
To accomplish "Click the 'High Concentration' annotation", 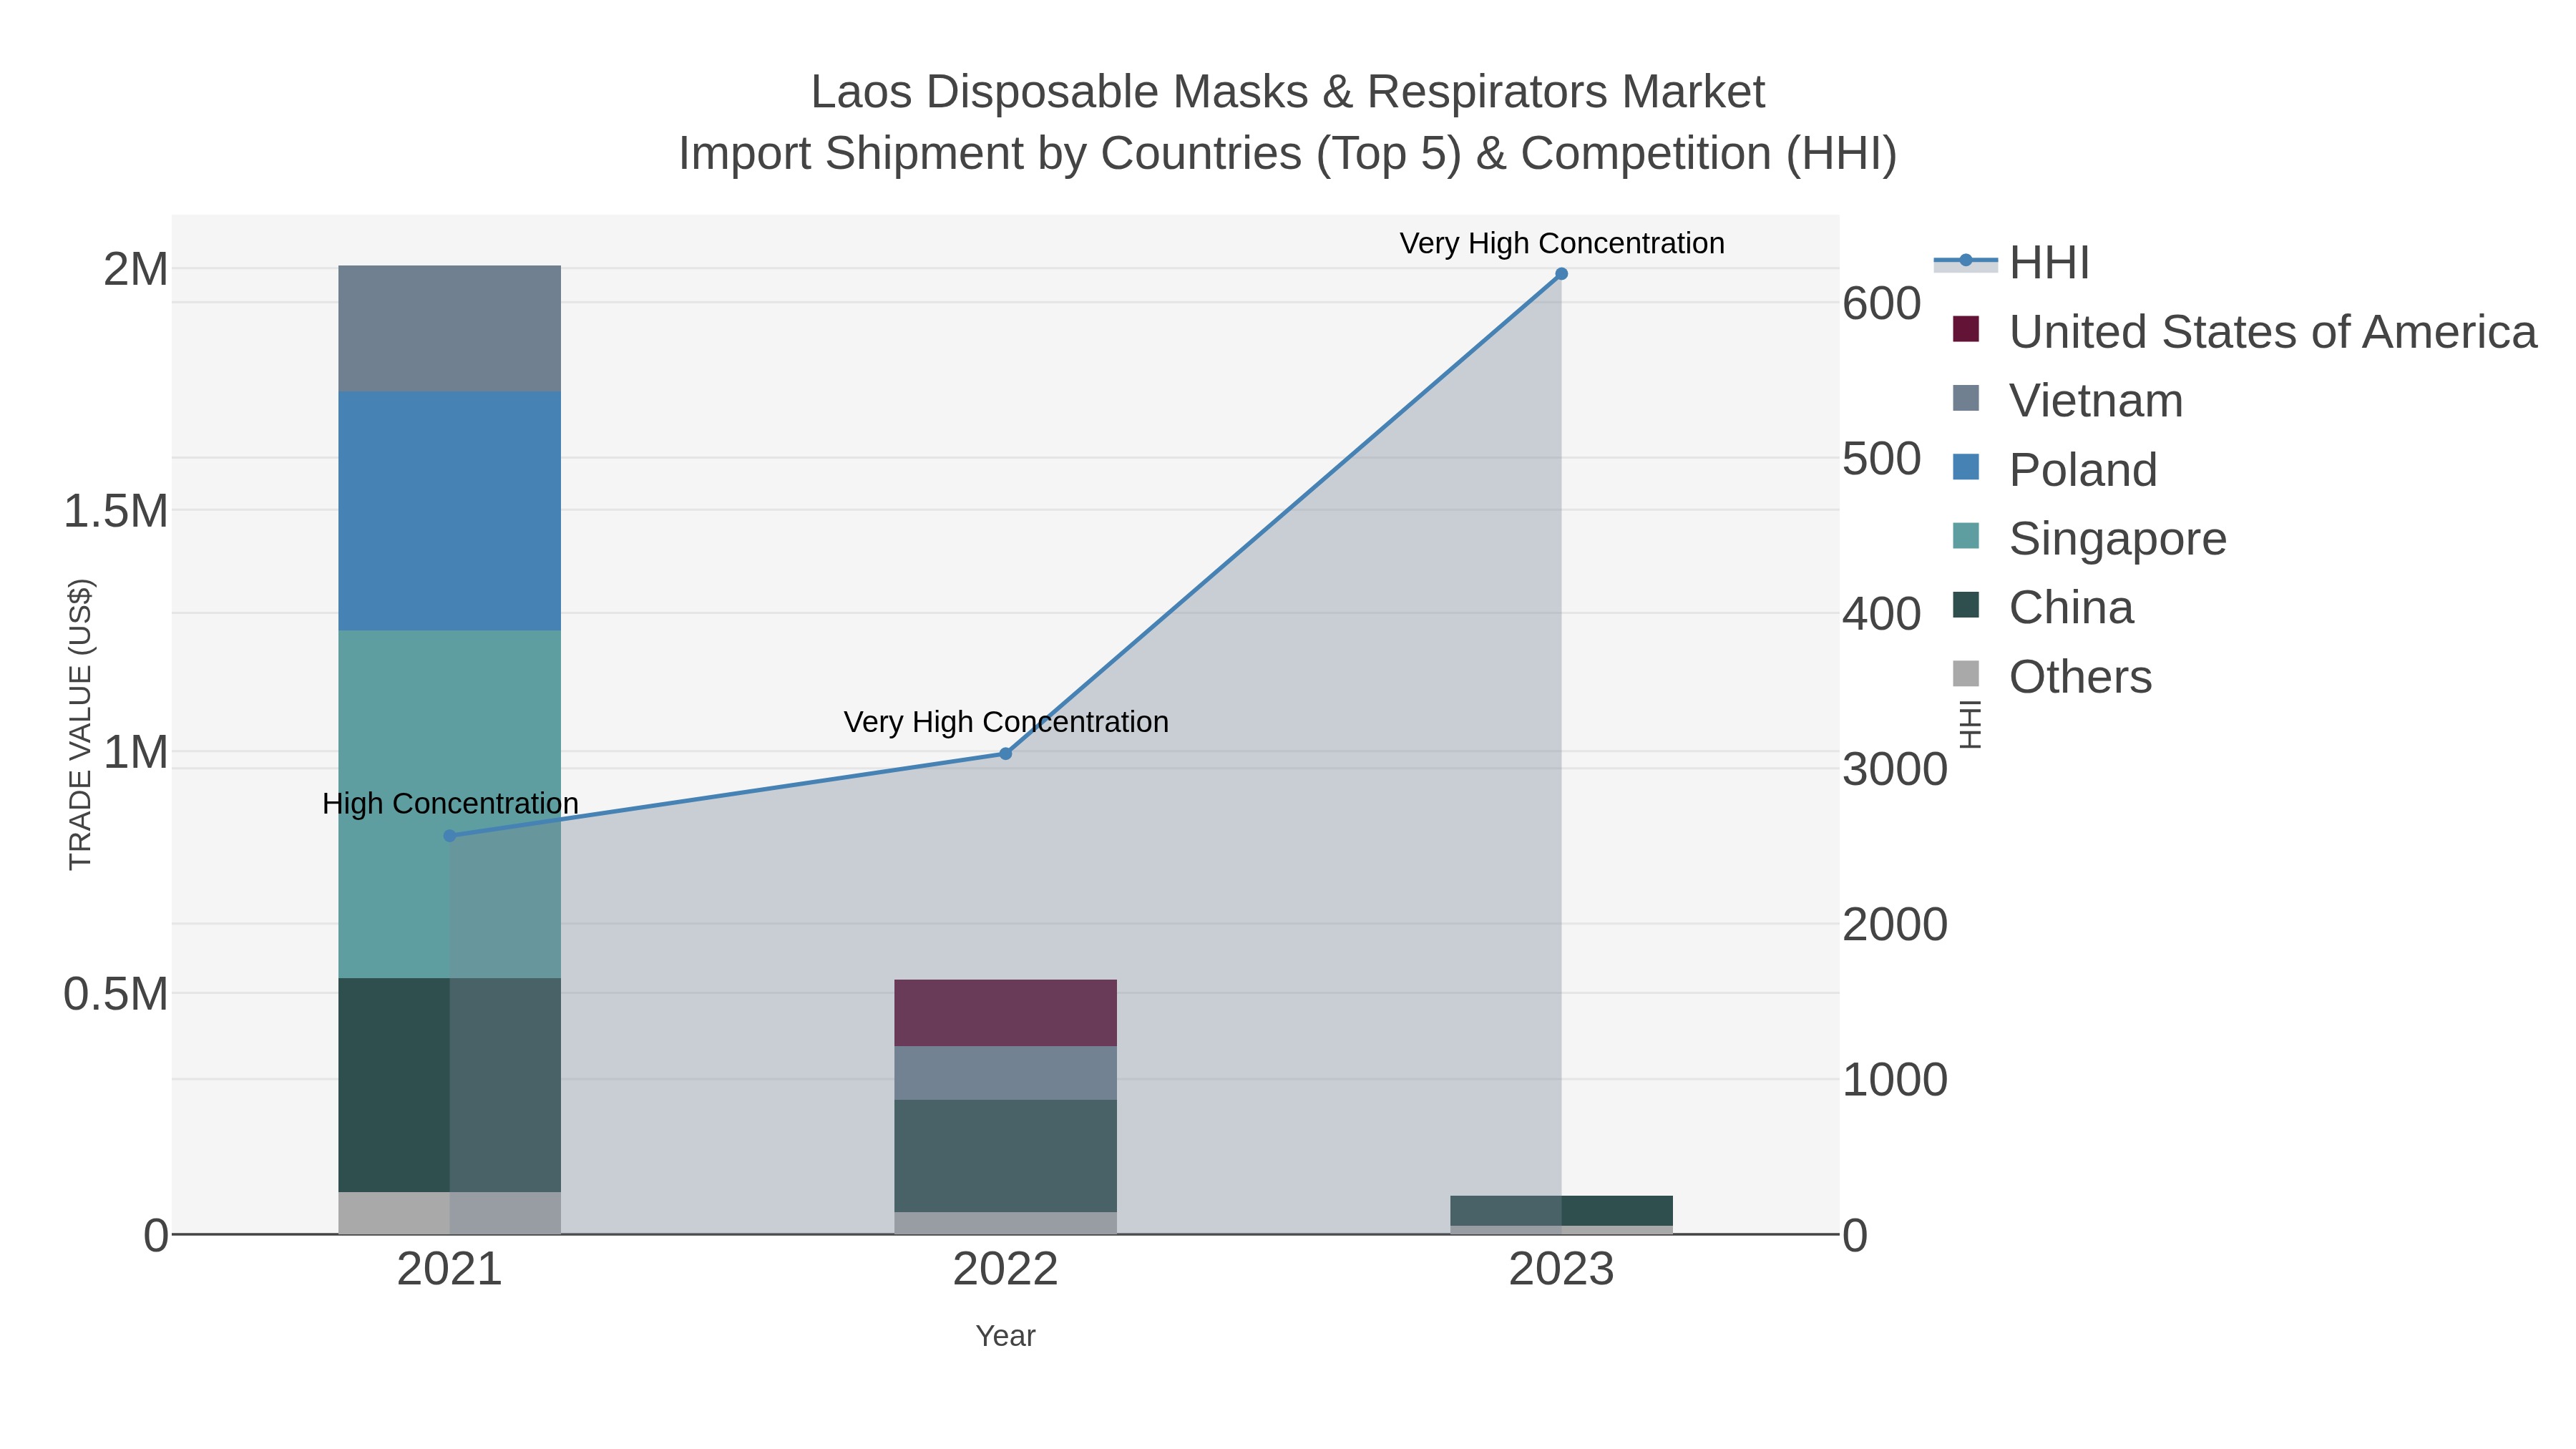I will pyautogui.click(x=451, y=804).
